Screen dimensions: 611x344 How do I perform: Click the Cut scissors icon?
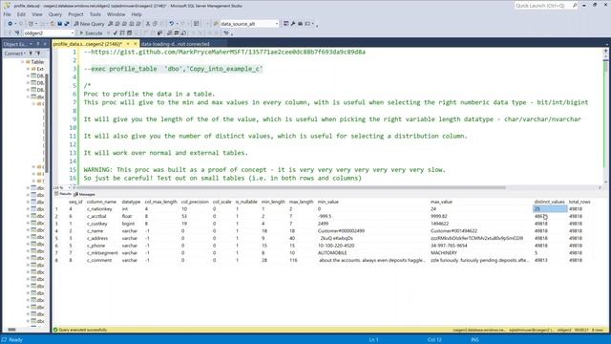click(148, 24)
